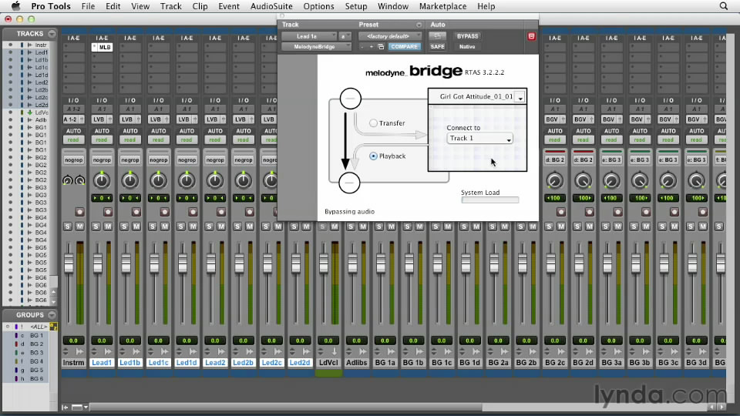The height and width of the screenshot is (416, 740).
Task: Click the Instrm left pan knob
Action: (x=68, y=180)
